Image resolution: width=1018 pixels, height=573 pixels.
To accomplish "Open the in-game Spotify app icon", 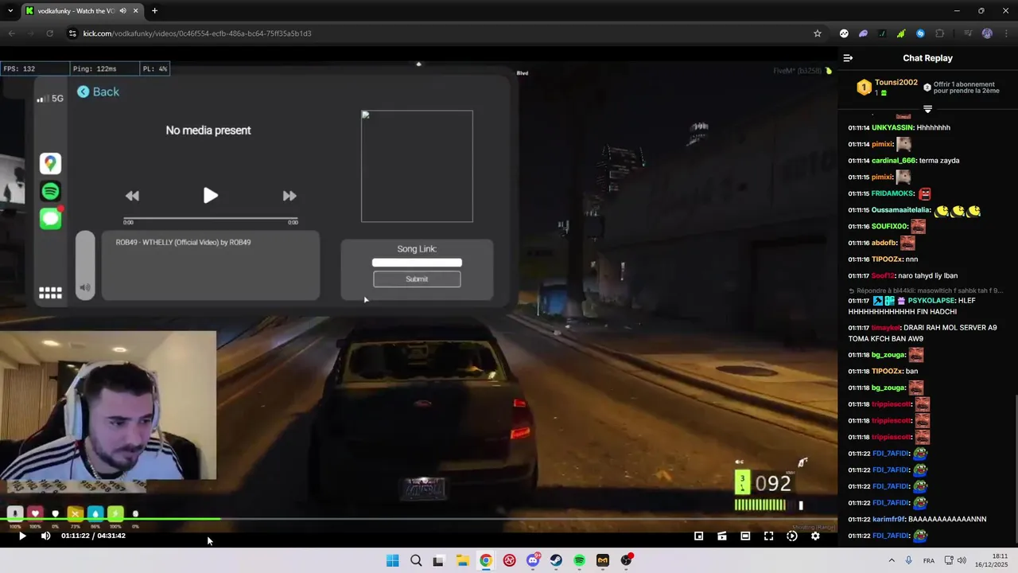I will point(50,191).
